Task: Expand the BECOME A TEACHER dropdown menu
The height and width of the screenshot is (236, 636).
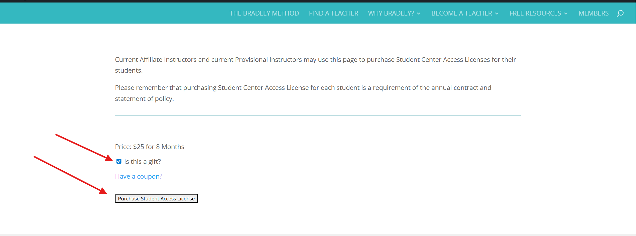Action: pyautogui.click(x=461, y=13)
